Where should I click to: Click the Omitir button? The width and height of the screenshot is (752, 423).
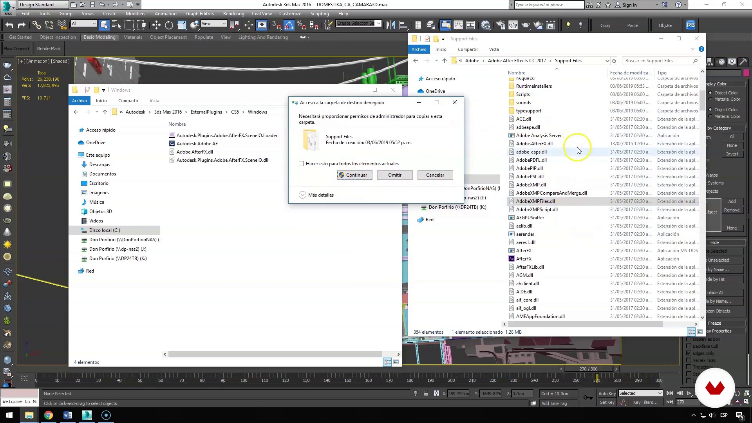395,175
